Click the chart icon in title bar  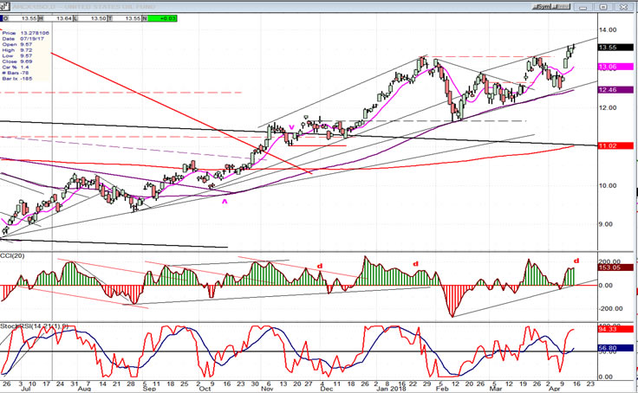tap(6, 5)
